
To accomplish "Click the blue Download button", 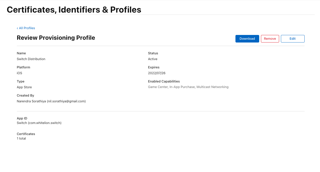I will pyautogui.click(x=247, y=39).
